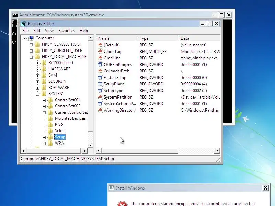The width and height of the screenshot is (275, 206).
Task: Click the Type column header
Action: click(158, 38)
